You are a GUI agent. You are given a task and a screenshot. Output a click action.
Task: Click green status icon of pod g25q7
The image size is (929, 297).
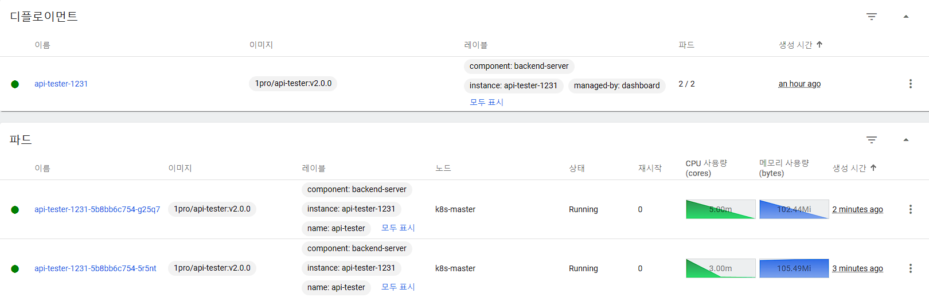click(15, 210)
